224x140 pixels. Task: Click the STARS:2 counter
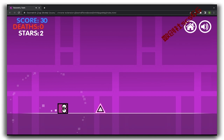pyautogui.click(x=31, y=33)
